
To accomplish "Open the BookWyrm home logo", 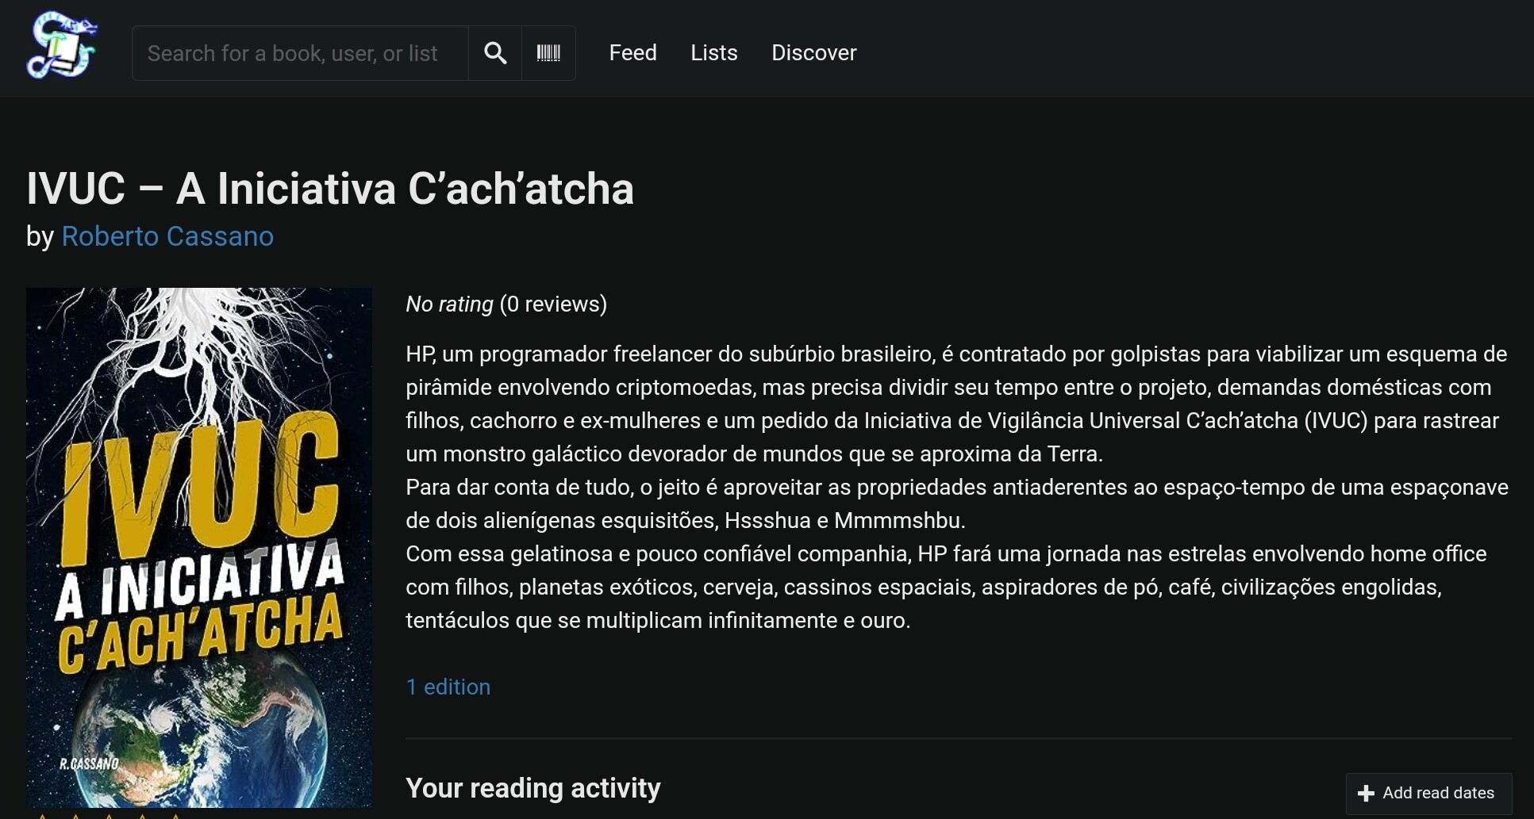I will point(62,45).
